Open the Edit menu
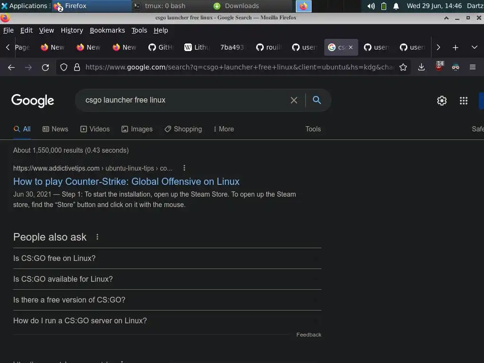Screen dimensions: 484x363 pyautogui.click(x=26, y=30)
